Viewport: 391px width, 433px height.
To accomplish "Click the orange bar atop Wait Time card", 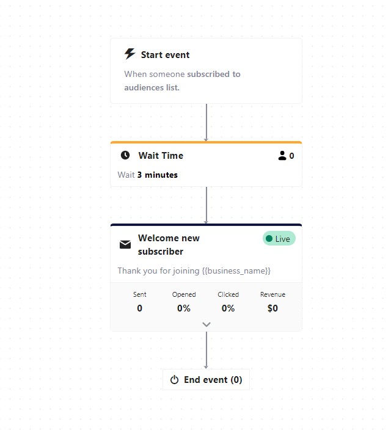I will (206, 142).
